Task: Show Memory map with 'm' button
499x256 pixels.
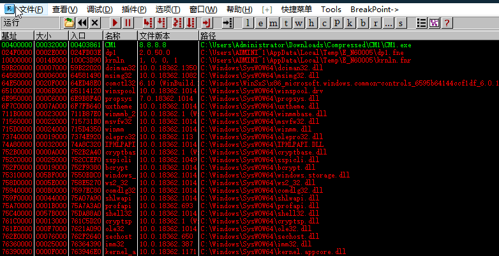Action: click(273, 23)
